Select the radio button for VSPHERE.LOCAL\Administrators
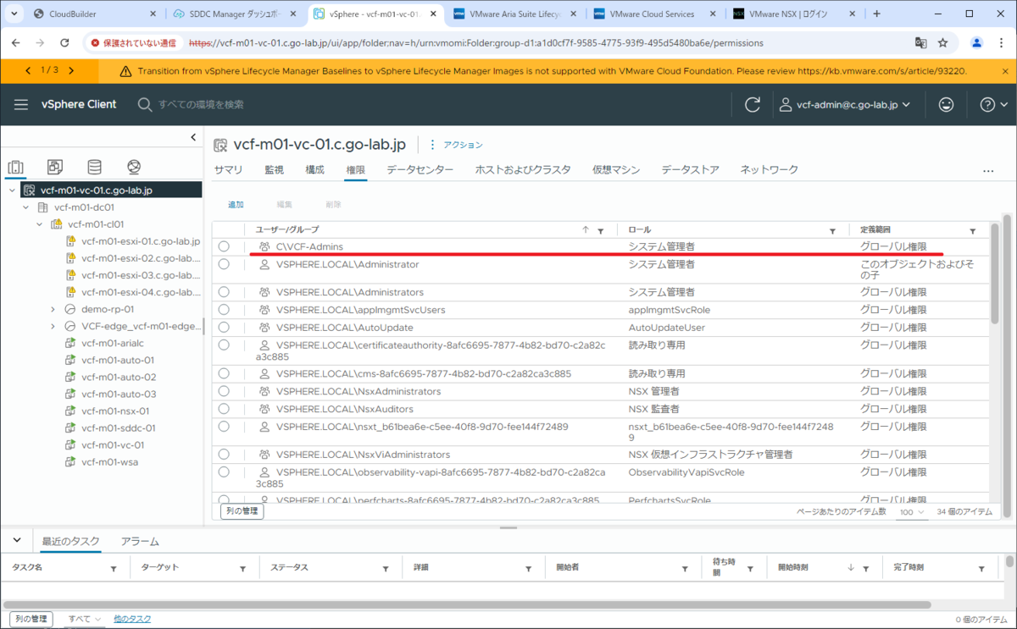The height and width of the screenshot is (629, 1017). (224, 292)
